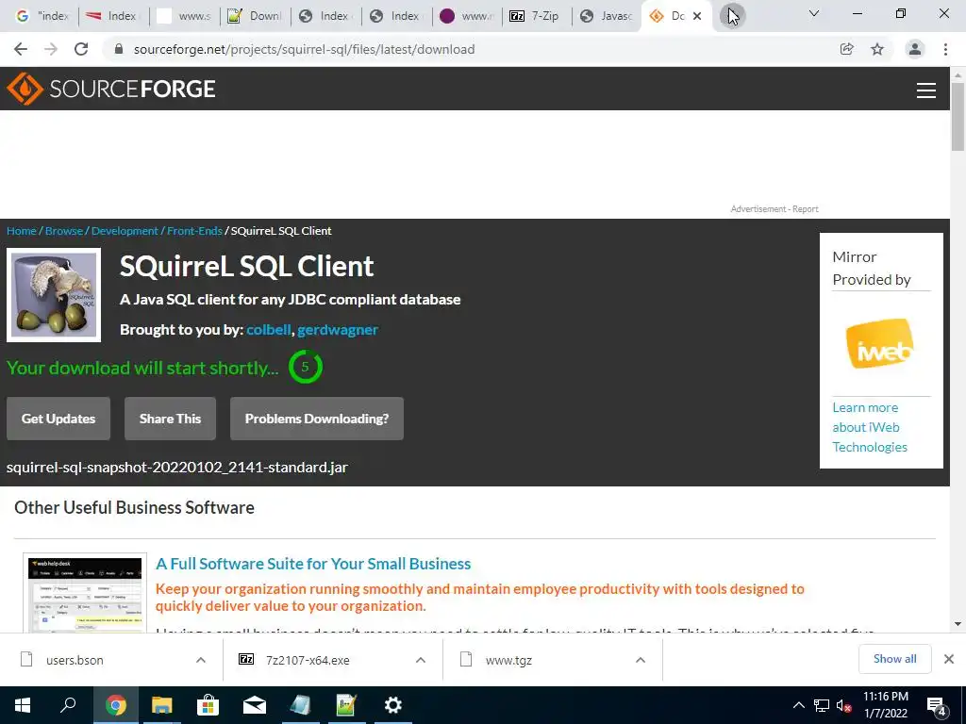Follow the Home breadcrumb link
This screenshot has width=966, height=724.
click(x=22, y=231)
